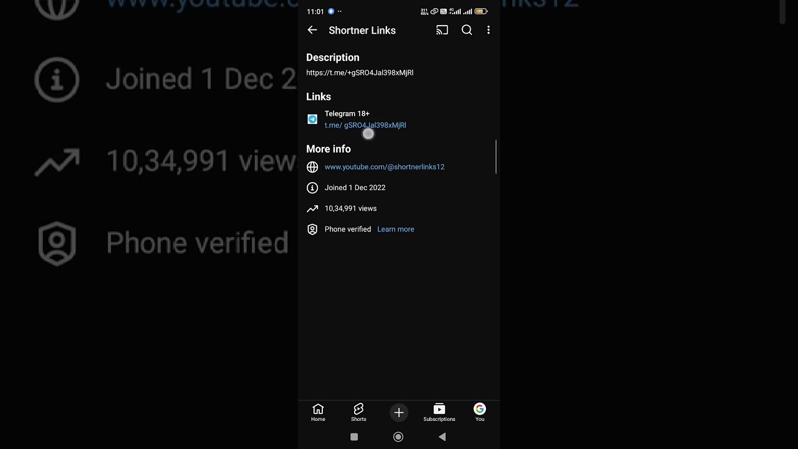This screenshot has height=449, width=798.
Task: Tap the 10,34,991 views text
Action: 350,208
